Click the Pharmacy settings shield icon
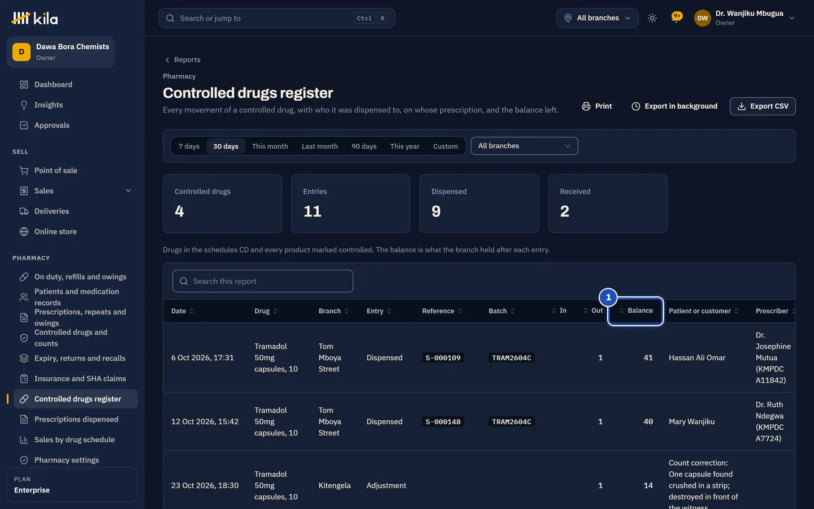The height and width of the screenshot is (509, 814). coord(24,460)
